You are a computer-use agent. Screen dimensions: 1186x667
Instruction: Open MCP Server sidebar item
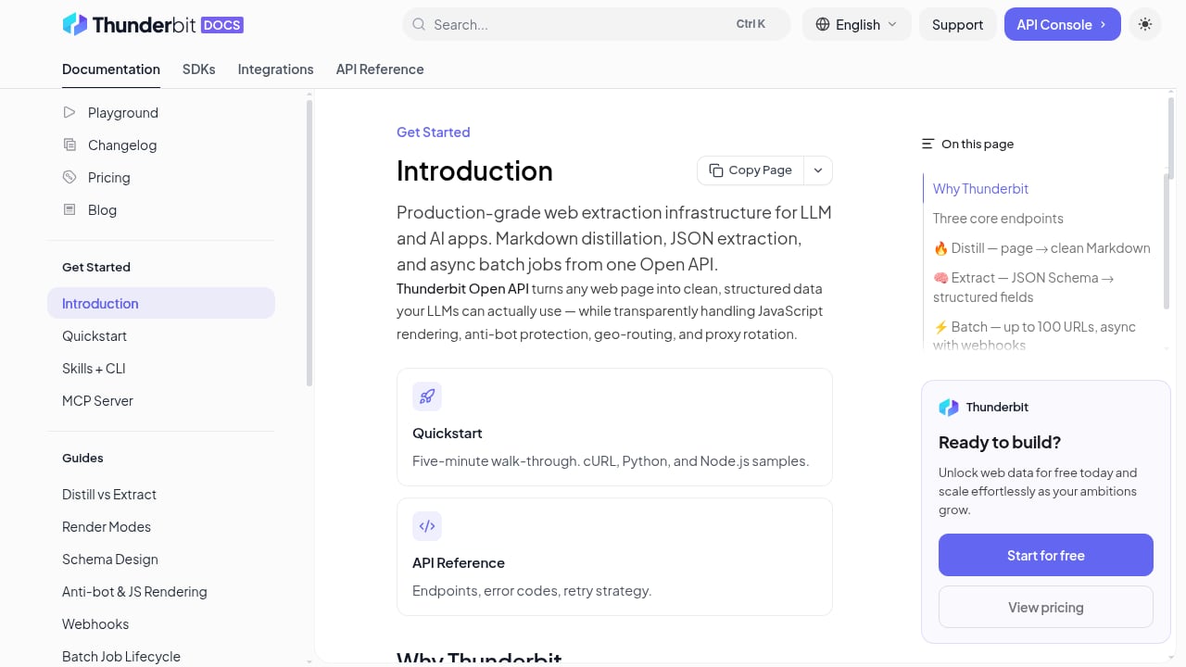coord(161,400)
